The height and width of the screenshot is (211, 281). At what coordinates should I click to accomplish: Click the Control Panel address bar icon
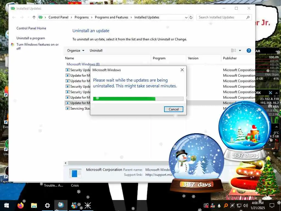(x=41, y=17)
